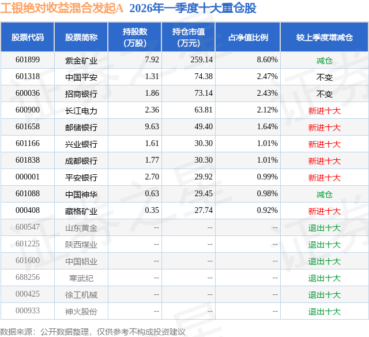Click the 占净值比例 column header
This screenshot has height=337, width=369.
[x=248, y=37]
